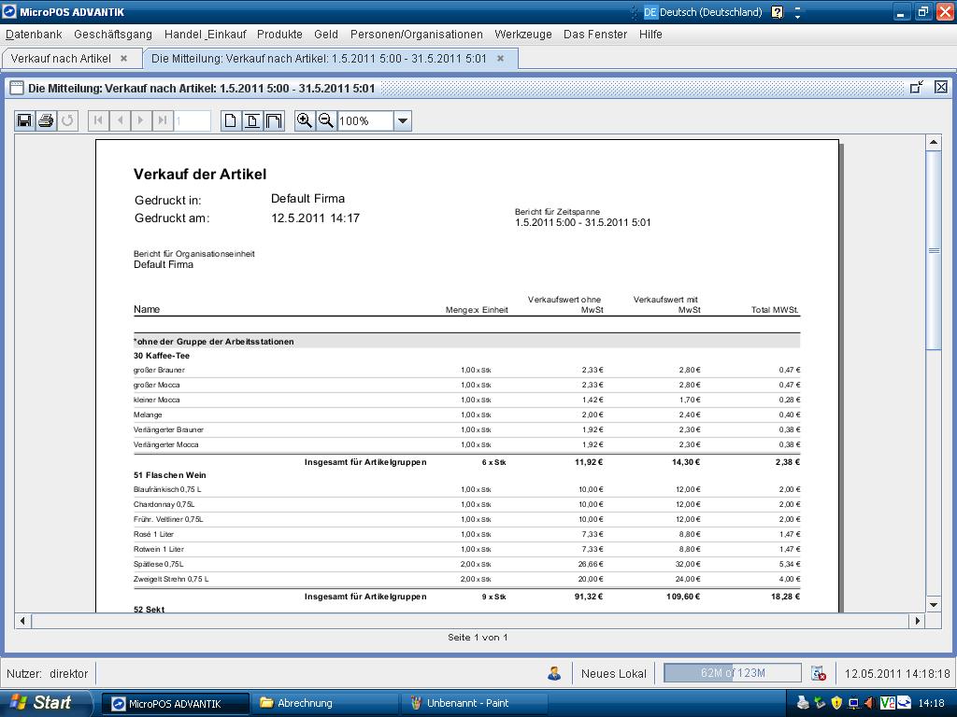Click the 62M of 123M memory bar

733,673
